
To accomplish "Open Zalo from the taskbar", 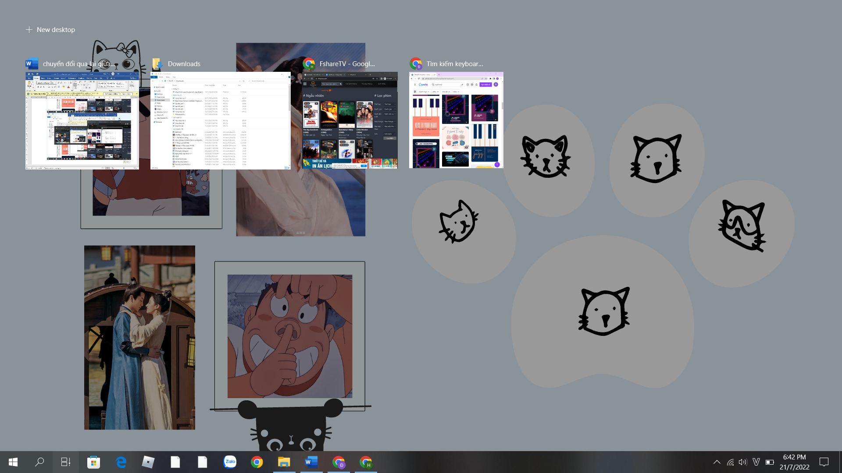I will click(230, 462).
